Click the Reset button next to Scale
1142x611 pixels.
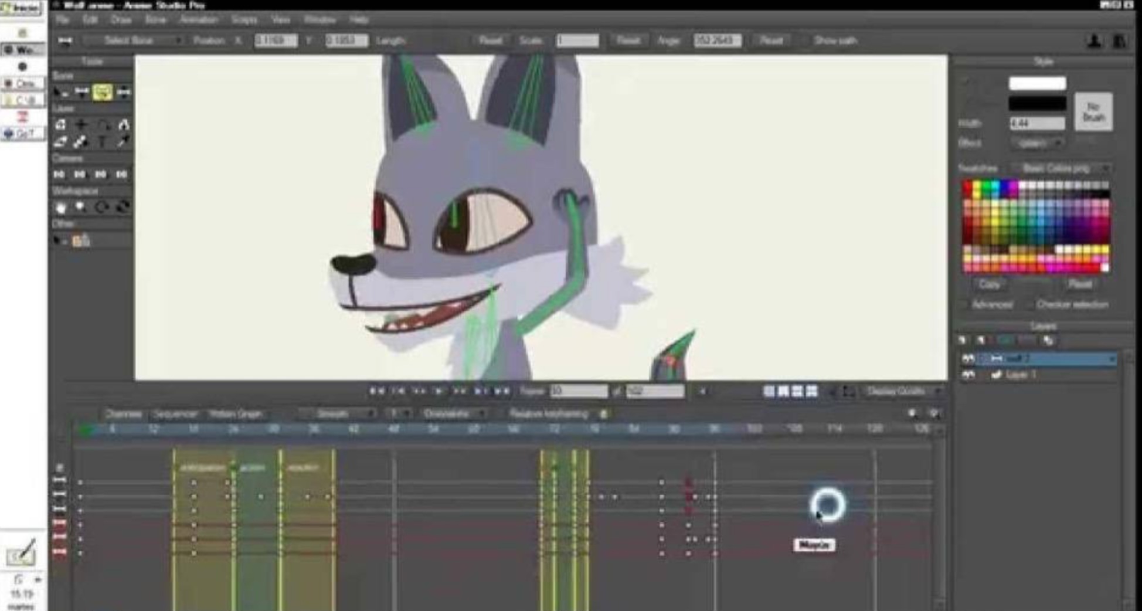pyautogui.click(x=628, y=40)
